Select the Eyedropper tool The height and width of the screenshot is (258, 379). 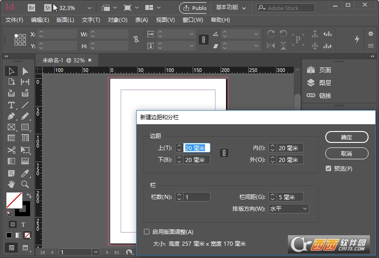[x=25, y=173]
